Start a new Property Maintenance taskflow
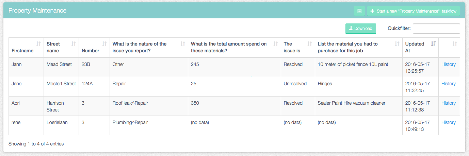 414,11
